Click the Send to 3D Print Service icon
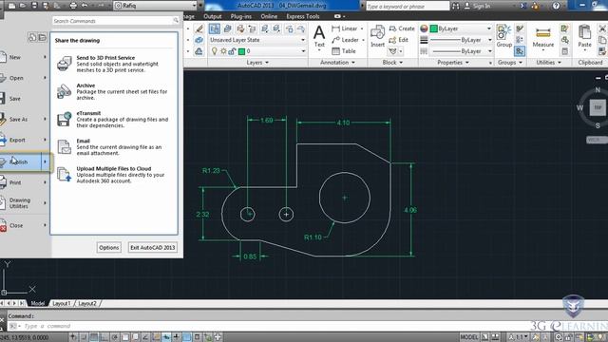 click(x=64, y=64)
